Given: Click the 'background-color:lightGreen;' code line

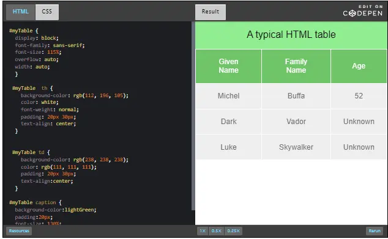Looking at the screenshot, I should pyautogui.click(x=56, y=210).
